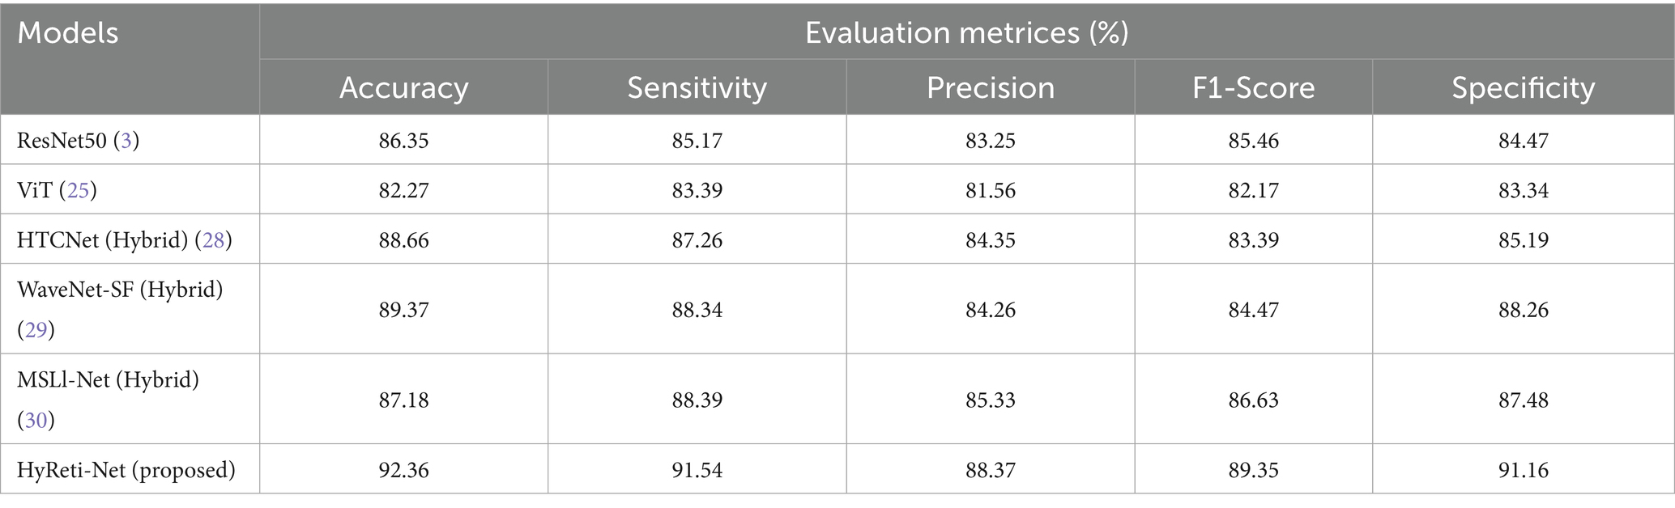Select the HyReti-Net (proposed) row label

(x=126, y=470)
